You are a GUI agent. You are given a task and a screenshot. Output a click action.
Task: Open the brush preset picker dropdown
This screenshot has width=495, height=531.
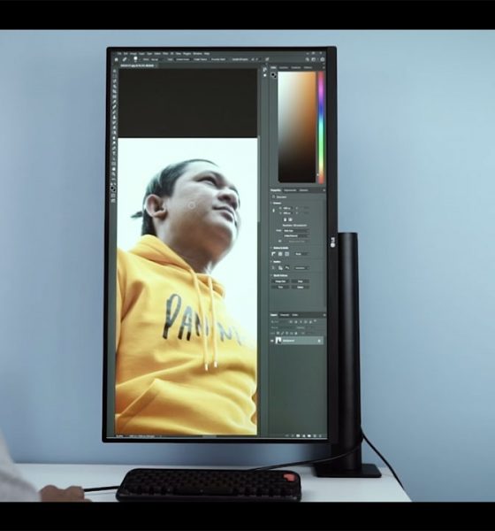136,59
